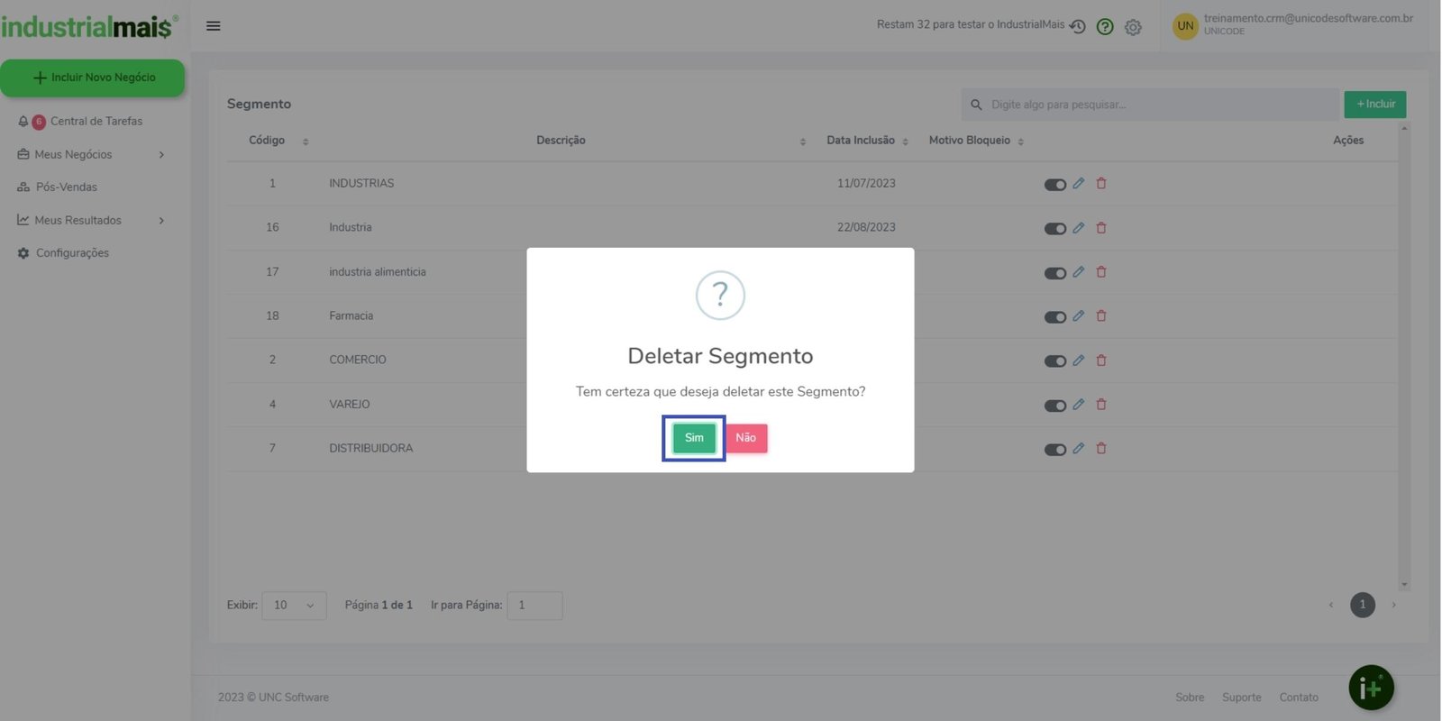Screen dimensions: 1442x721
Task: Click the edit pencil for VAREJO row
Action: (x=1078, y=405)
